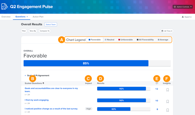Screen dimensions: 195x115
Task: Click the survey checklist logo icon
Action: pos(4,6)
